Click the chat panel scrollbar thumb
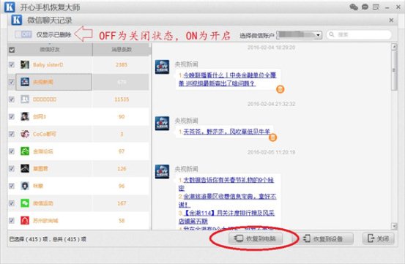Viewport: 405px width, 264px height. (x=394, y=70)
